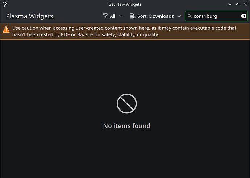Expand the All filter chevron
Viewport: 250px width, 178px height.
pos(121,16)
